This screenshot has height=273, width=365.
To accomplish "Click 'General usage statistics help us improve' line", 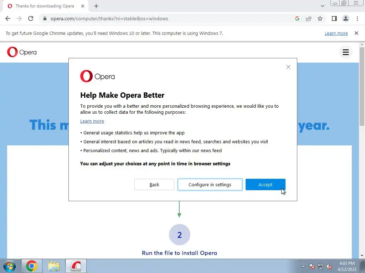I will click(133, 133).
